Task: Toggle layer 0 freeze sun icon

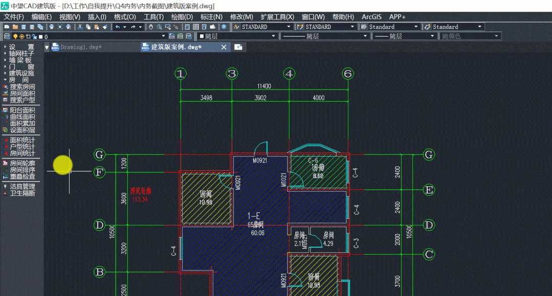Action: click(x=22, y=36)
